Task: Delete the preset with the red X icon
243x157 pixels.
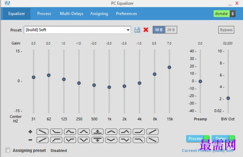Action: point(146,30)
